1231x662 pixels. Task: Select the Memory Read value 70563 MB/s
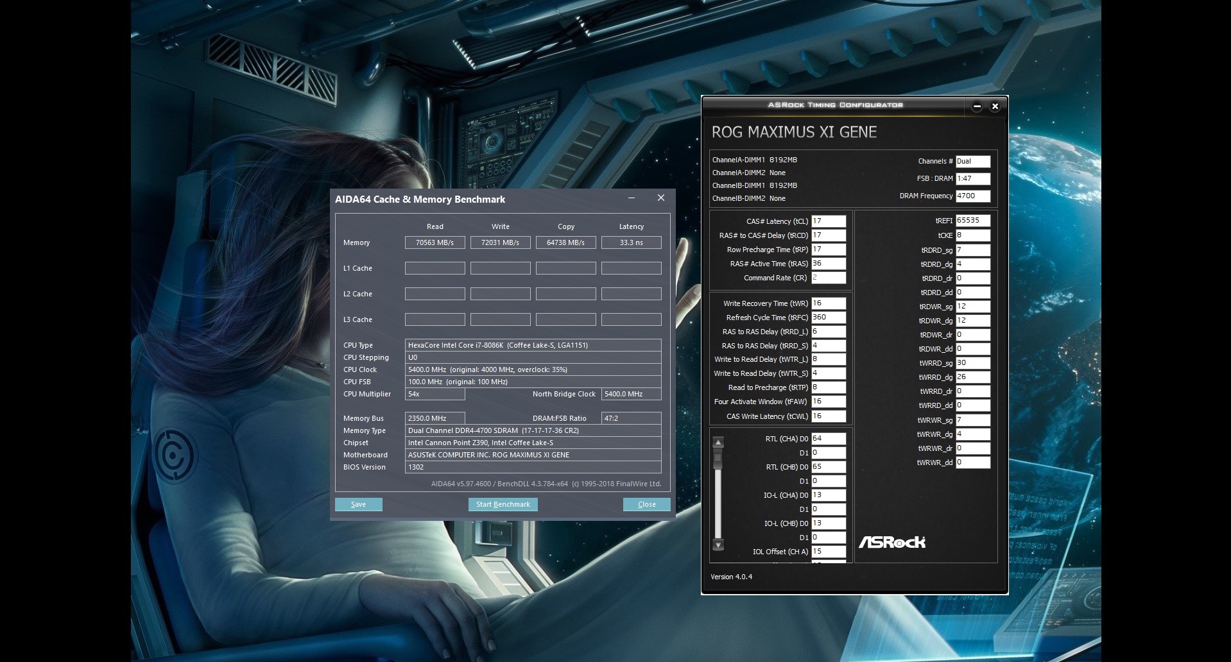(435, 242)
